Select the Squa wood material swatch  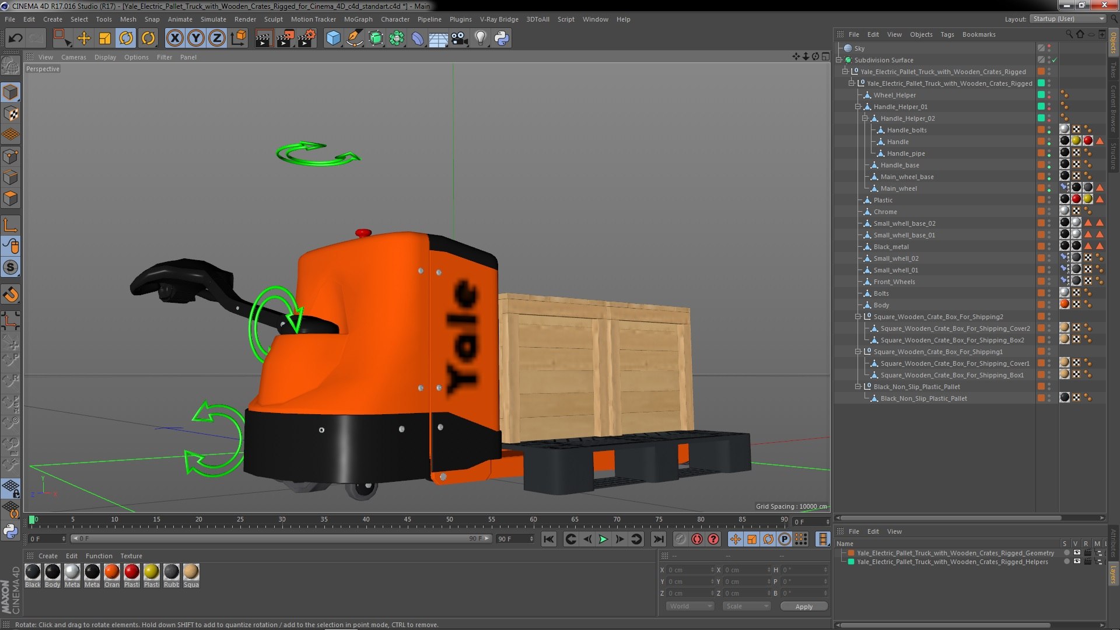coord(191,576)
